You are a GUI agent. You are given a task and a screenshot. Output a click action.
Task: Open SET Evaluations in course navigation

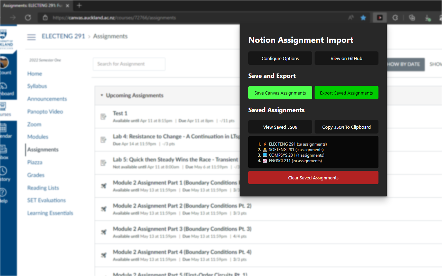pyautogui.click(x=46, y=200)
